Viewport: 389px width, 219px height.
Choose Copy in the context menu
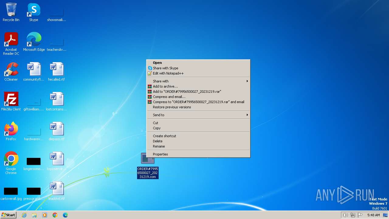pos(198,128)
